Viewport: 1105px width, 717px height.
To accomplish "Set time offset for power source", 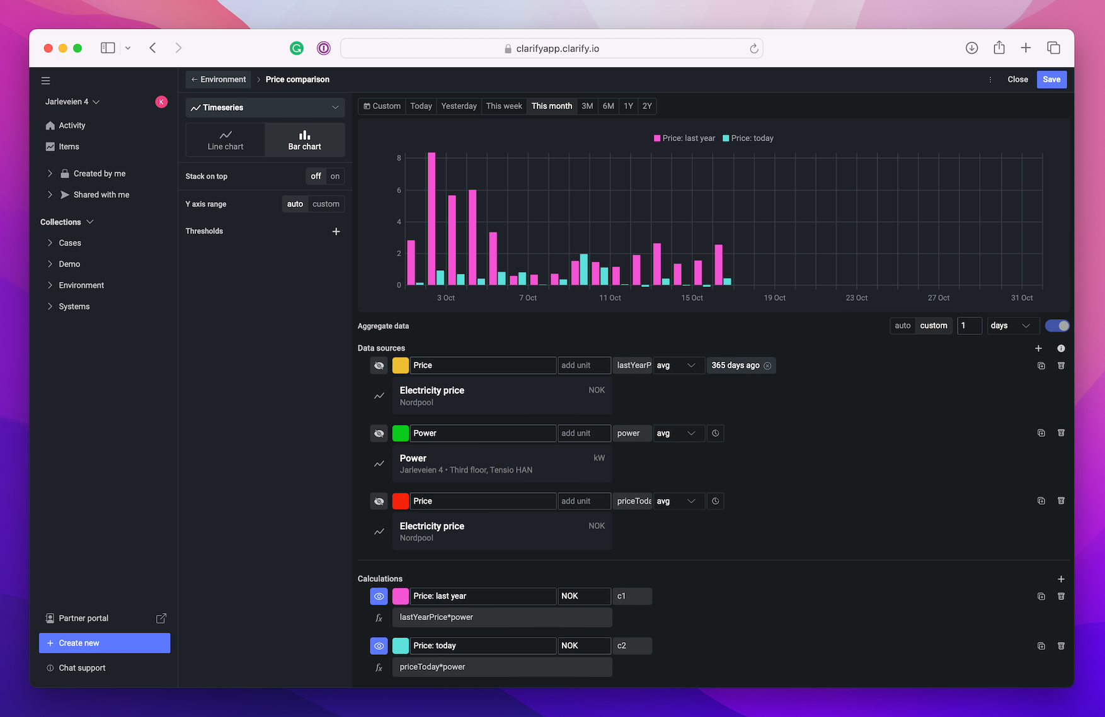I will 715,433.
